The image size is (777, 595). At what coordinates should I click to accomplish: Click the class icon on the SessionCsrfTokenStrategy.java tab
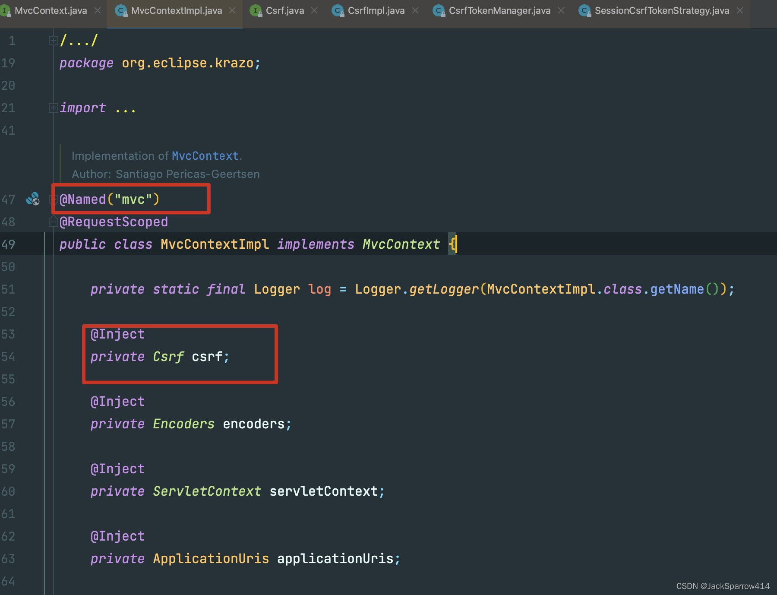click(585, 11)
